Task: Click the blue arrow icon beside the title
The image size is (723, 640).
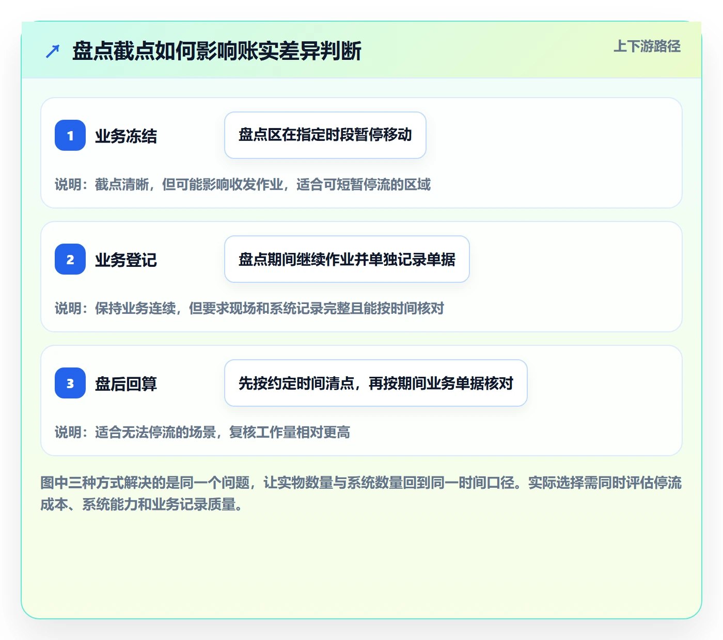Action: (x=53, y=51)
